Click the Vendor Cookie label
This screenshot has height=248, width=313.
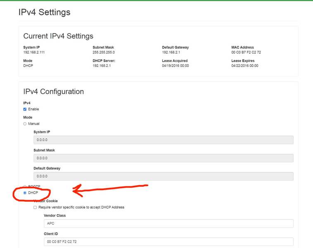pos(46,201)
